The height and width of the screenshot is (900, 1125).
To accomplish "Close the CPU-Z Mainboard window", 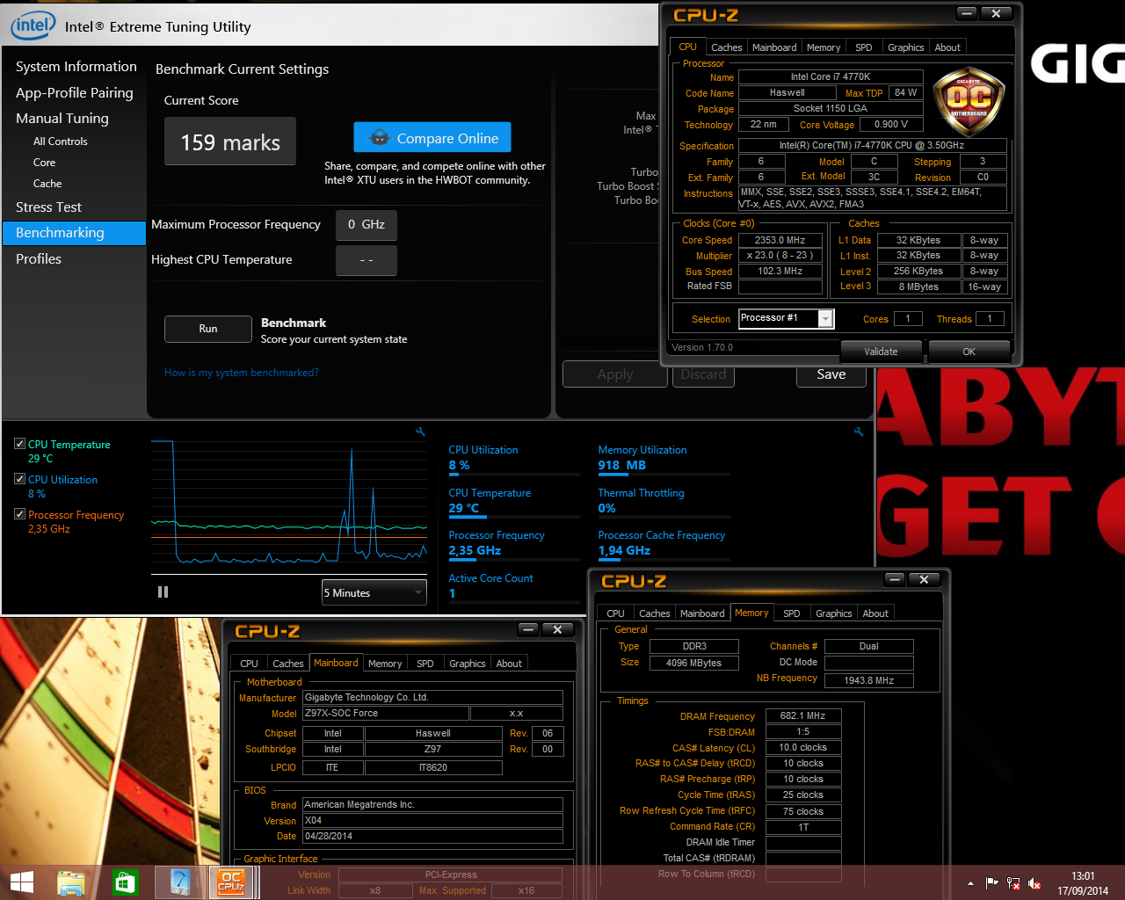I will [x=557, y=629].
